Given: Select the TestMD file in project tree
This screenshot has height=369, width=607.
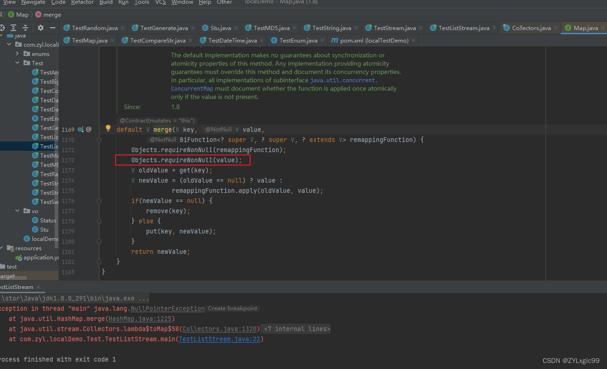Looking at the screenshot, I should point(49,165).
